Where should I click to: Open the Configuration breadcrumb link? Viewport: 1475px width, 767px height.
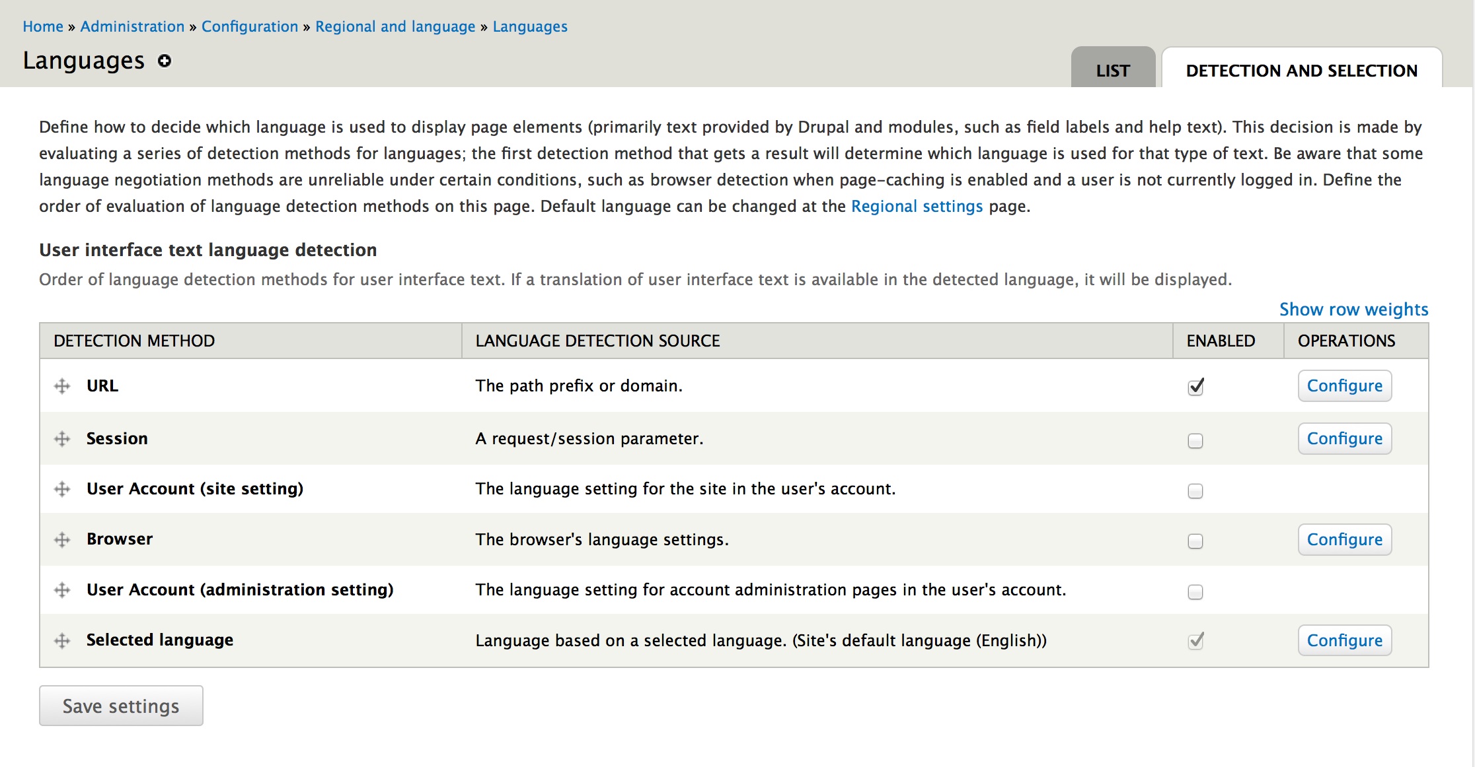pyautogui.click(x=250, y=26)
